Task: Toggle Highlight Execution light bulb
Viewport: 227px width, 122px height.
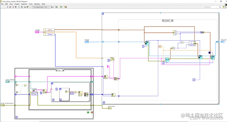Action: [x=19, y=7]
